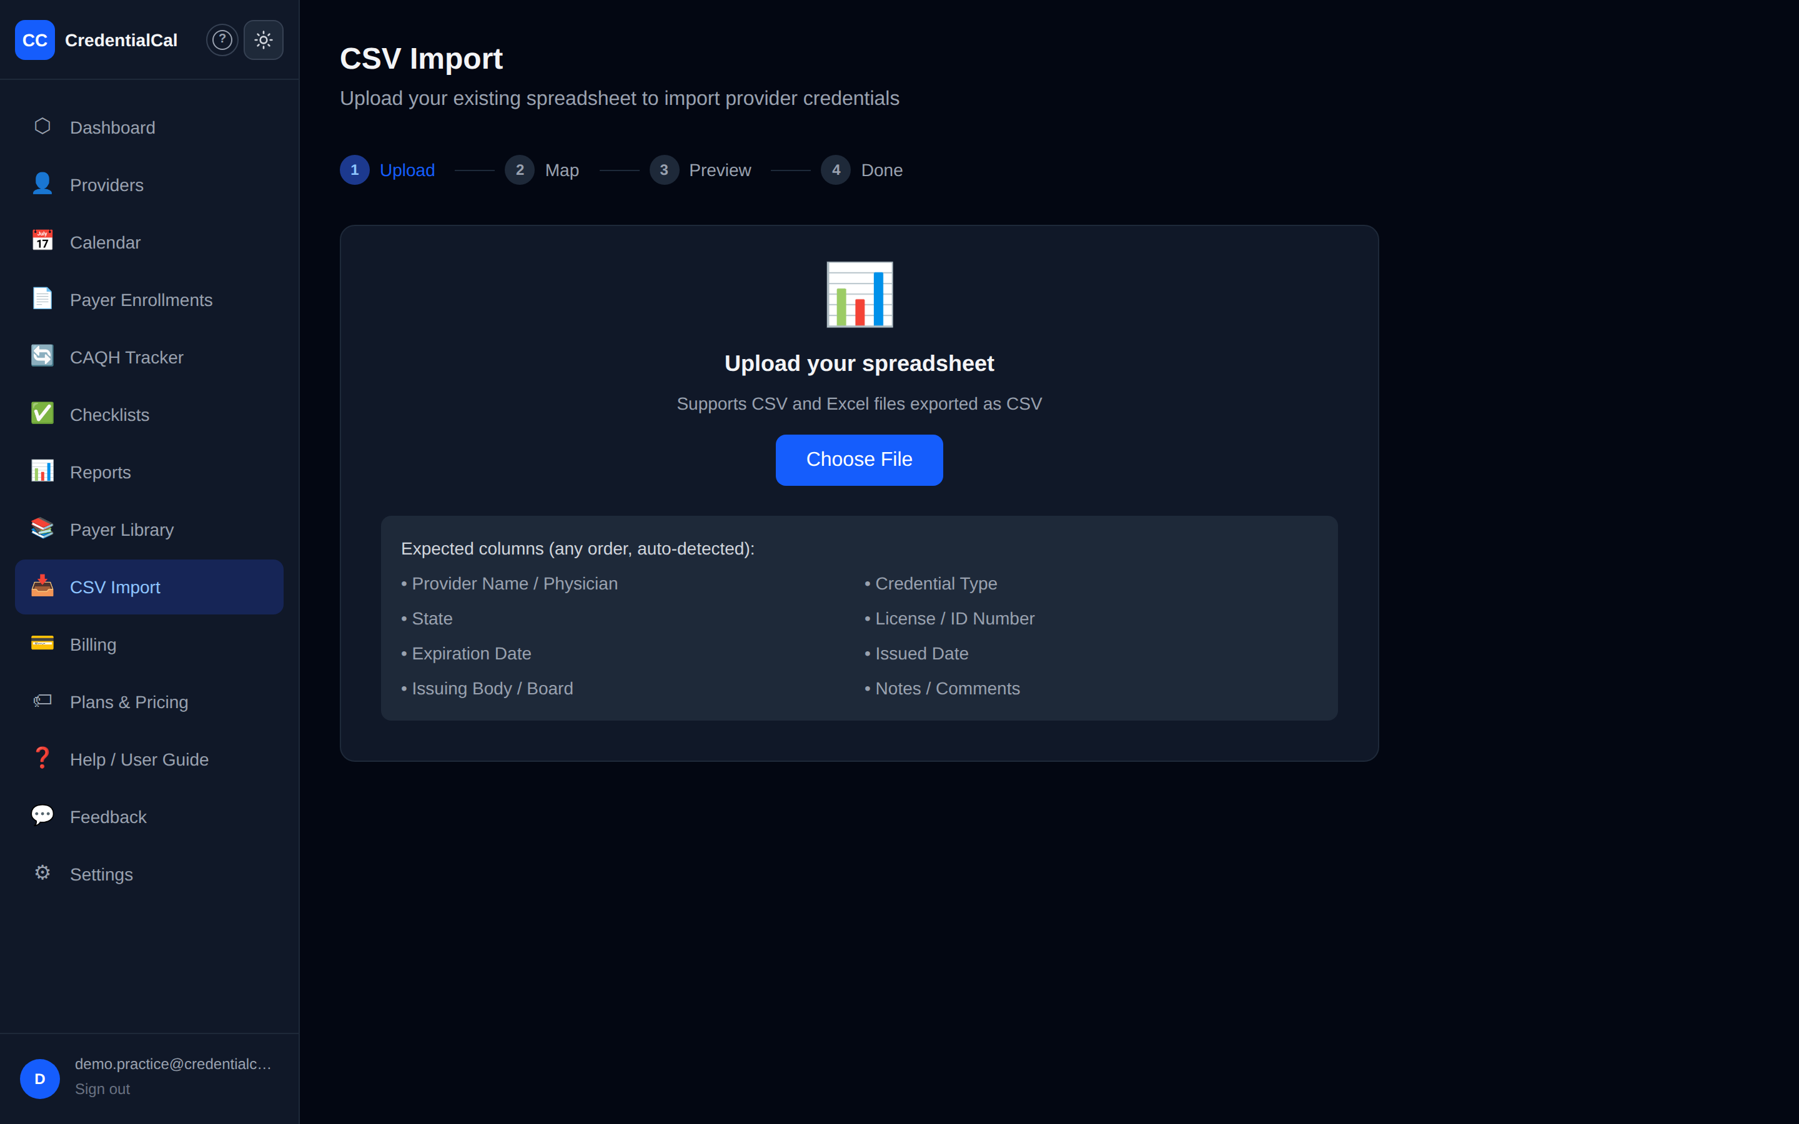Navigate to Plans & Pricing
Image resolution: width=1799 pixels, height=1124 pixels.
coord(149,702)
